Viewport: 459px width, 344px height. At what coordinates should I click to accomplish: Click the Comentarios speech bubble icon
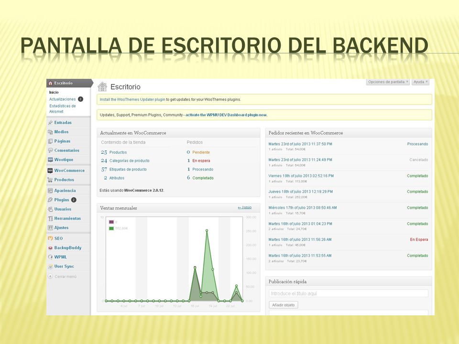click(x=50, y=150)
